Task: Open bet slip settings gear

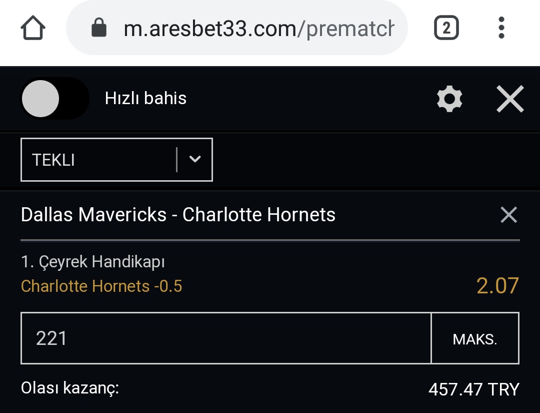Action: (x=449, y=99)
